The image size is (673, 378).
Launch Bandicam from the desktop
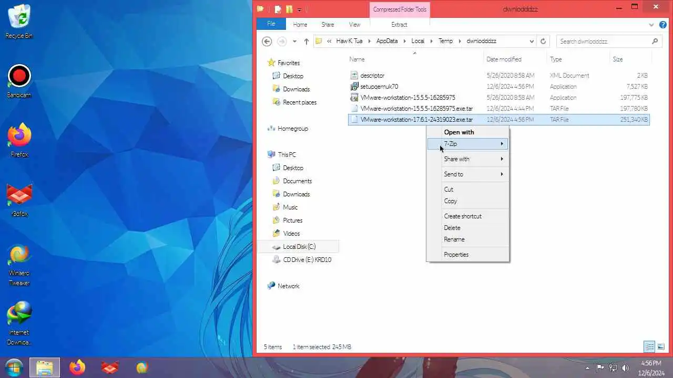(x=19, y=81)
